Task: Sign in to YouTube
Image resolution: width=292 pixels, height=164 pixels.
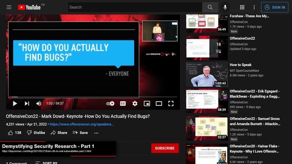Action: (275, 7)
